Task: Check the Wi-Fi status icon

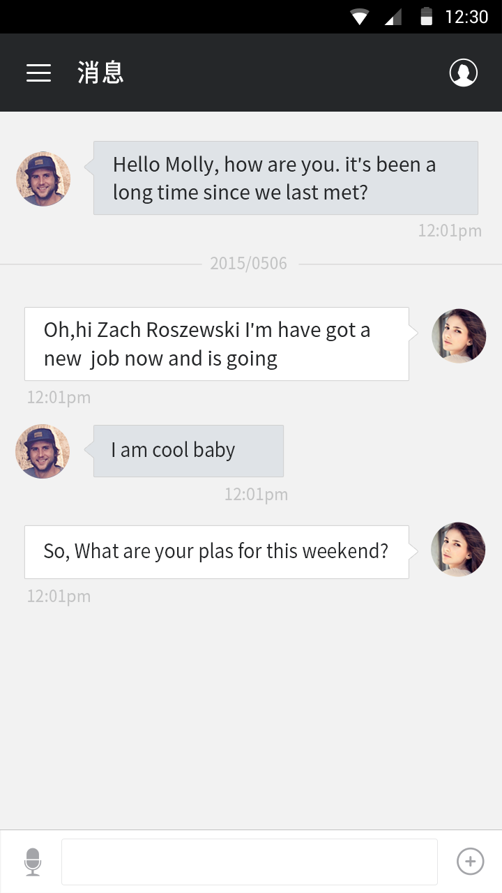Action: click(360, 17)
